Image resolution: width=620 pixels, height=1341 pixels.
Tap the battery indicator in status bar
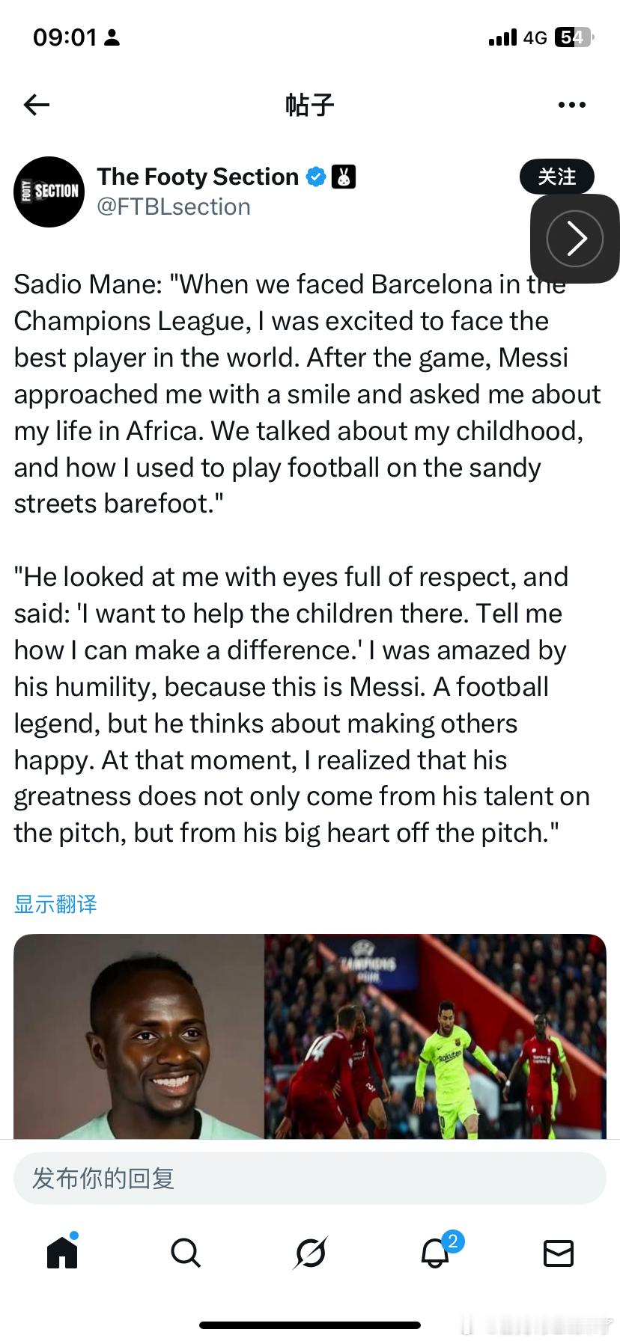point(573,37)
